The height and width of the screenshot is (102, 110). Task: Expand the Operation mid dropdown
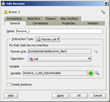pyautogui.click(x=60, y=59)
